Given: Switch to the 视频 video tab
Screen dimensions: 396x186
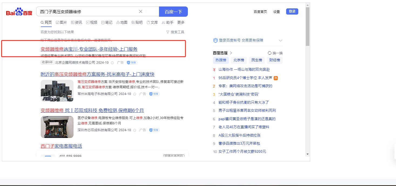Looking at the screenshot, I should click(x=92, y=22).
